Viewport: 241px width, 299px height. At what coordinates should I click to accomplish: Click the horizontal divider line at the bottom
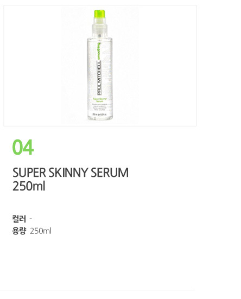(97, 290)
